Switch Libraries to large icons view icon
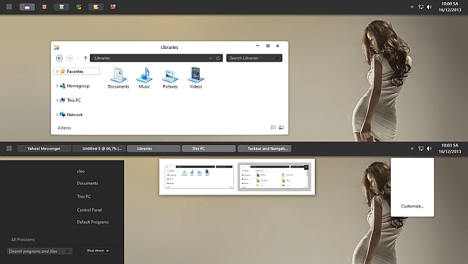The height and width of the screenshot is (264, 468). pyautogui.click(x=282, y=127)
